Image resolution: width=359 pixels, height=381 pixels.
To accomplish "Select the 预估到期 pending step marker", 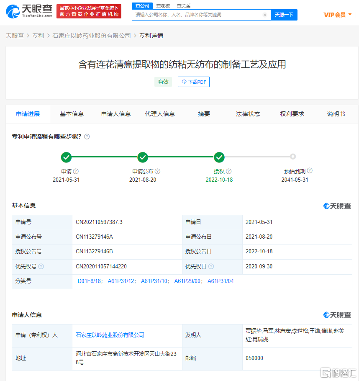I will pos(293,157).
